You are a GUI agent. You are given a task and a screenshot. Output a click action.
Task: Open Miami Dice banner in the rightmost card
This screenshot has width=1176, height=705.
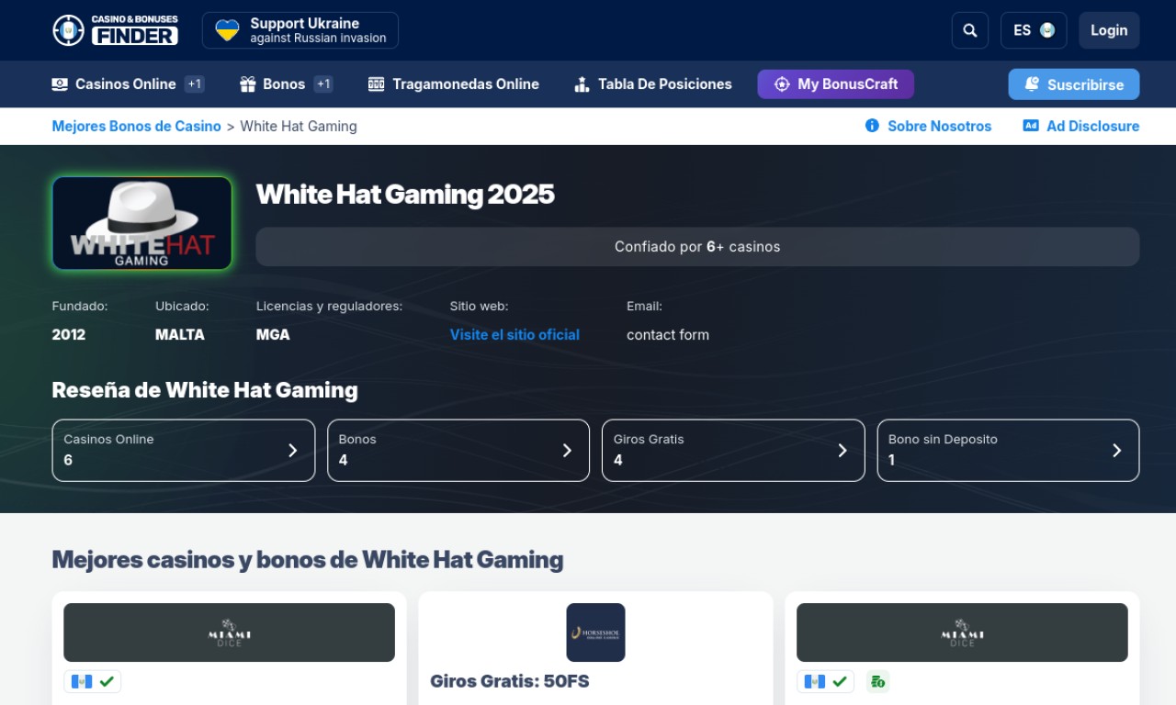962,632
